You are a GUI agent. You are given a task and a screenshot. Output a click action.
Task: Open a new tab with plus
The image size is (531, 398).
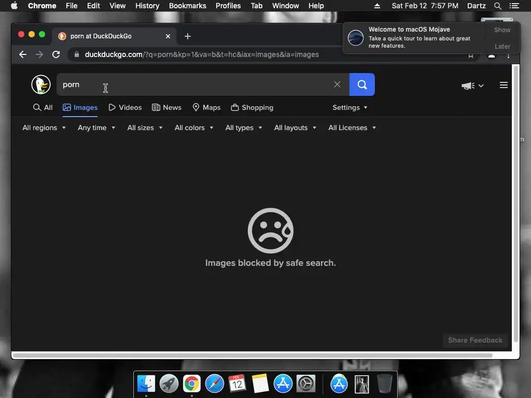click(x=188, y=36)
